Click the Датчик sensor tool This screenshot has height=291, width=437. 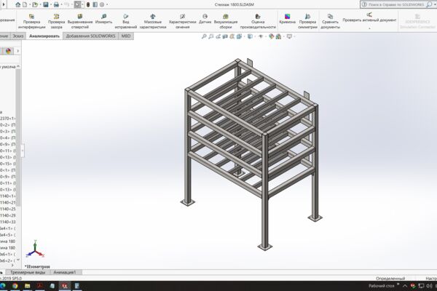coord(205,19)
